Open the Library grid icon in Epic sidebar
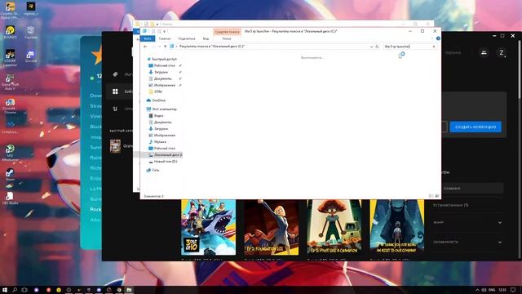This screenshot has height=294, width=522. coord(115,91)
